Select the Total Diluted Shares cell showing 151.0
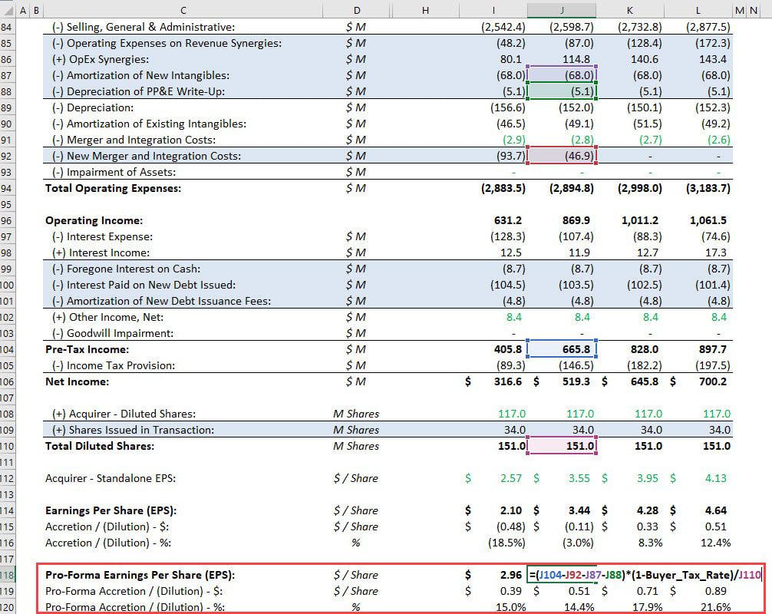772x614 pixels. [563, 446]
